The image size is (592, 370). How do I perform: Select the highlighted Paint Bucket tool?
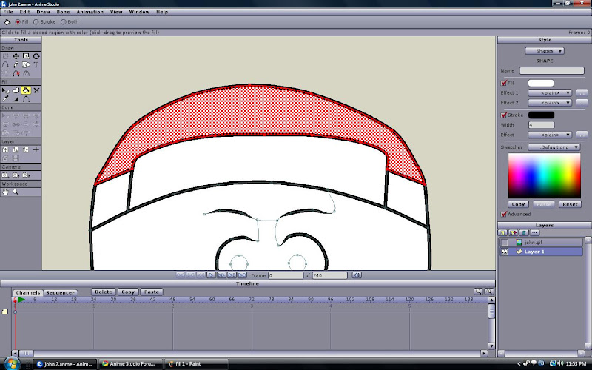point(26,90)
